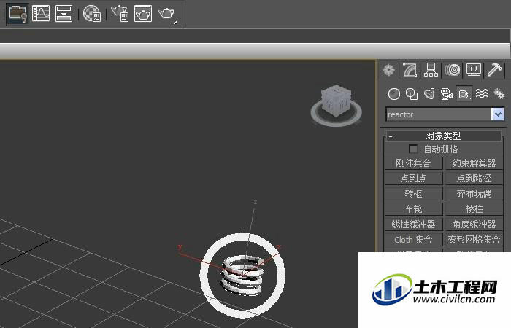
Task: Select the Shapes category icon
Action: coord(412,94)
